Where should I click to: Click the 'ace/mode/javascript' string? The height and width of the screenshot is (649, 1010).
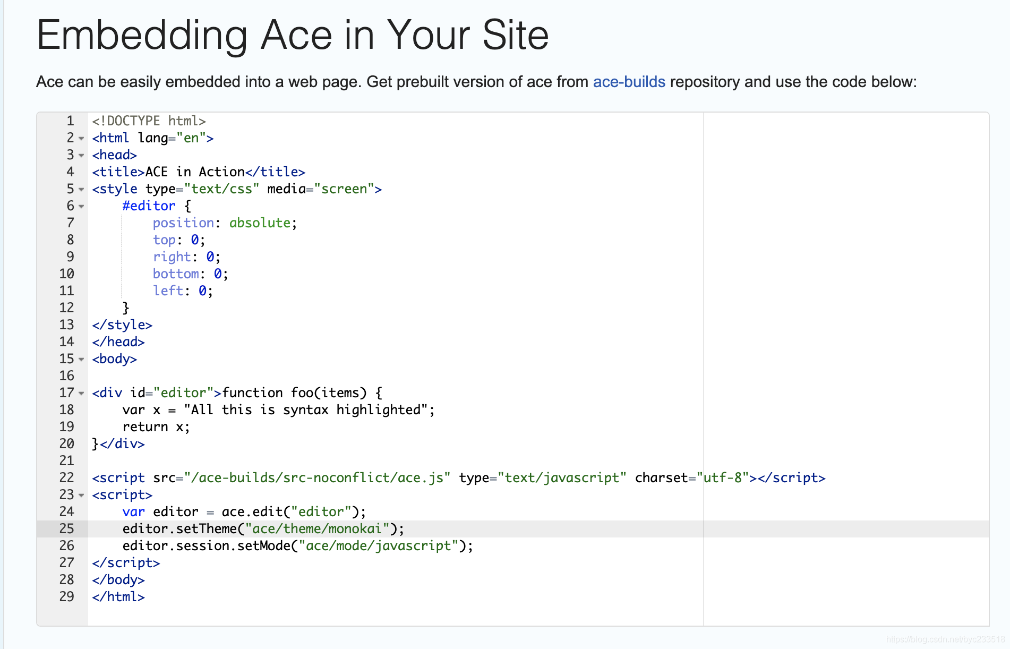pos(378,546)
